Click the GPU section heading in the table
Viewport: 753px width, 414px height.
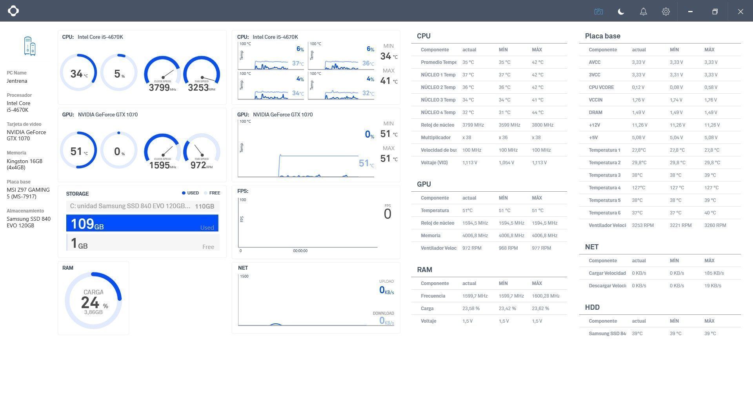tap(424, 184)
